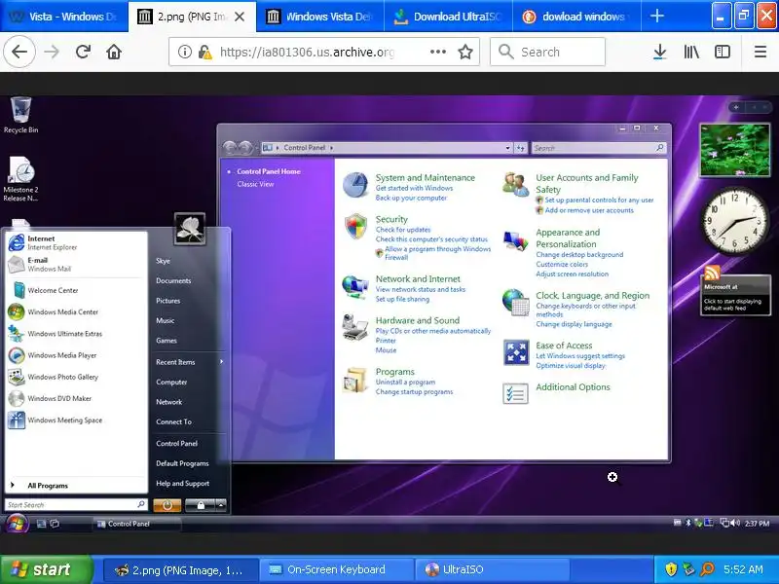Switch to the UltraISO taskbar button
The image size is (779, 584).
492,569
